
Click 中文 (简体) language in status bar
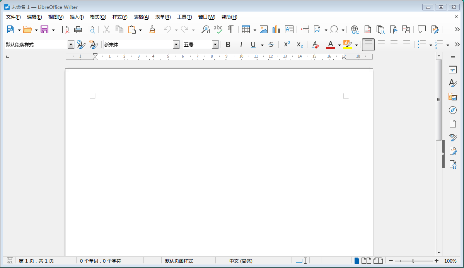pyautogui.click(x=241, y=261)
